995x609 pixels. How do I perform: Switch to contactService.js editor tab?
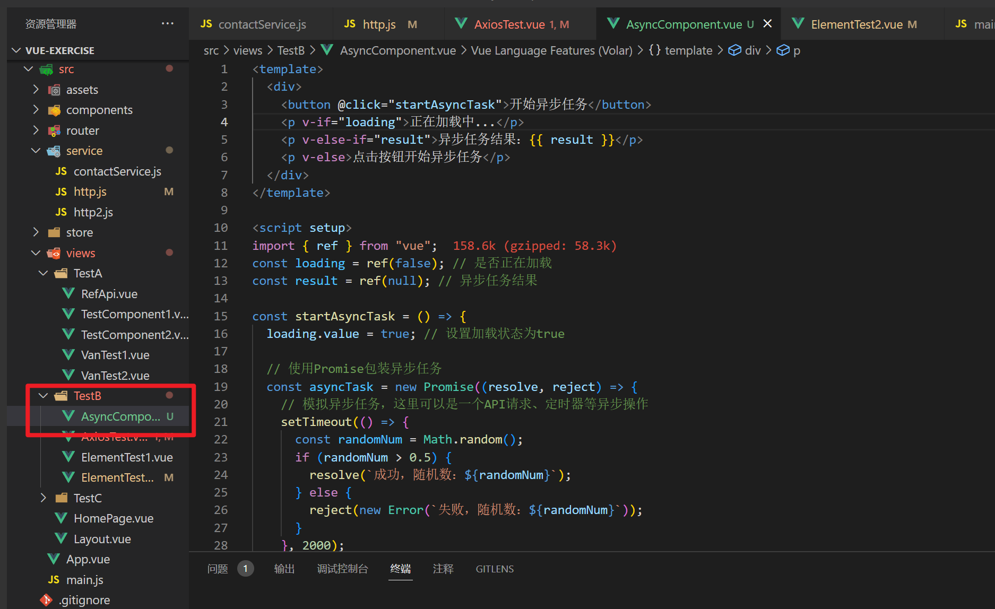[261, 24]
